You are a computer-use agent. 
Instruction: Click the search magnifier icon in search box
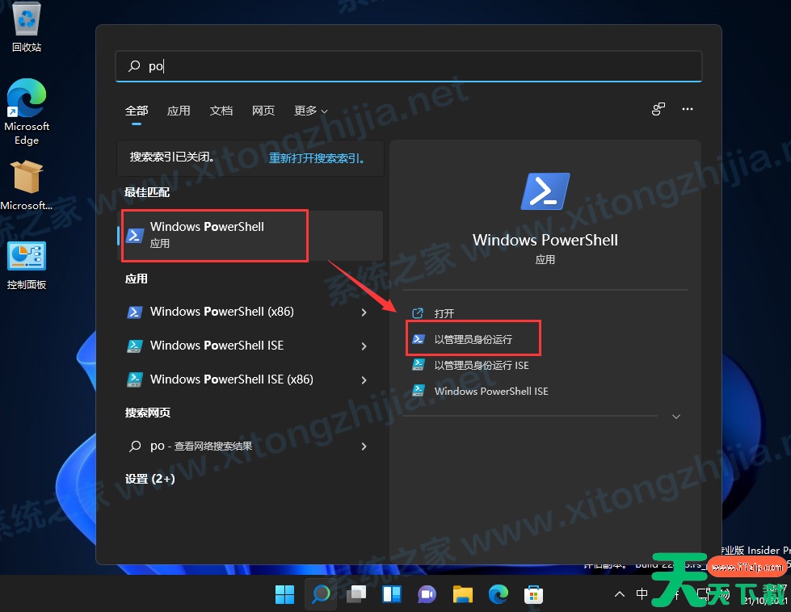click(x=134, y=66)
